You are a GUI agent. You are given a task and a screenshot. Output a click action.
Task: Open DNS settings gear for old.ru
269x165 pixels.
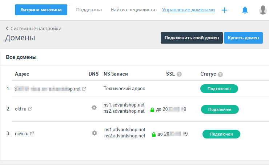tap(94, 108)
